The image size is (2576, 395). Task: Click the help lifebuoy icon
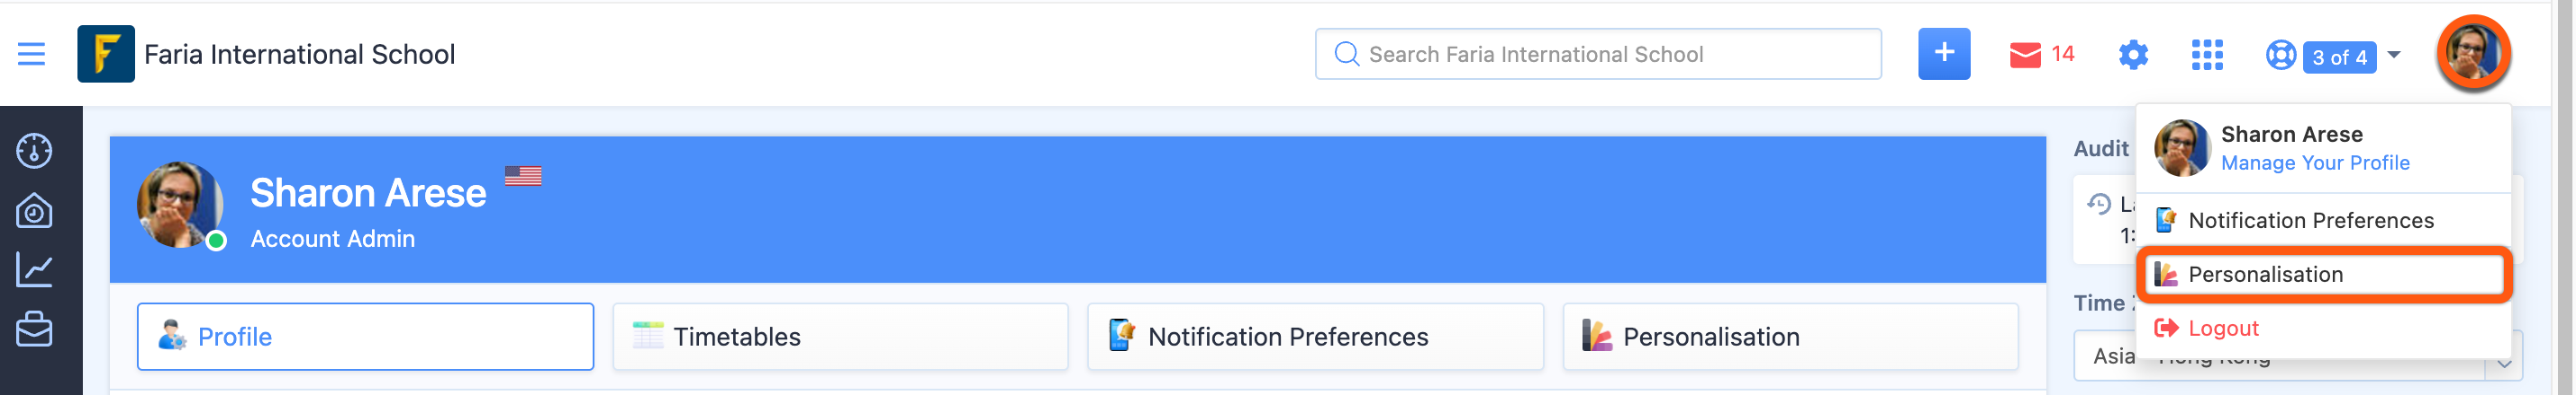[x=2280, y=55]
